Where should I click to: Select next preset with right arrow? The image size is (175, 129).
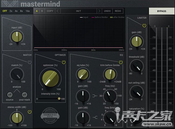tap(99, 11)
